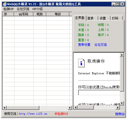This screenshot has width=127, height=119.
Task: Click the 推荐给 link in status bar
Action: (120, 114)
